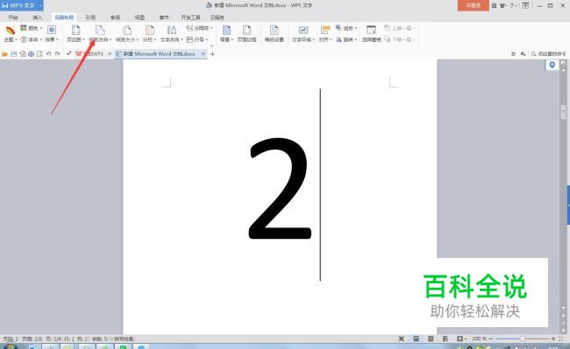
Task: Click the zoom slider handle
Action: point(522,339)
